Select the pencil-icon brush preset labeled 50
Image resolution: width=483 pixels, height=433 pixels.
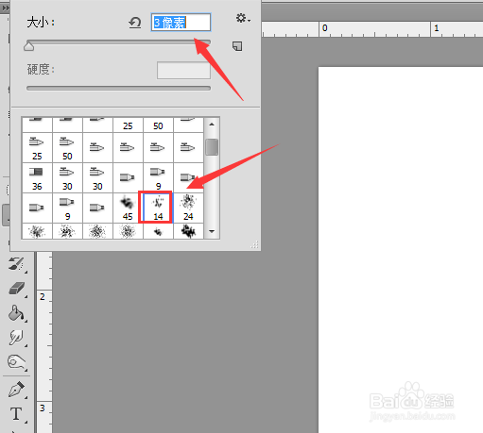[x=67, y=148]
